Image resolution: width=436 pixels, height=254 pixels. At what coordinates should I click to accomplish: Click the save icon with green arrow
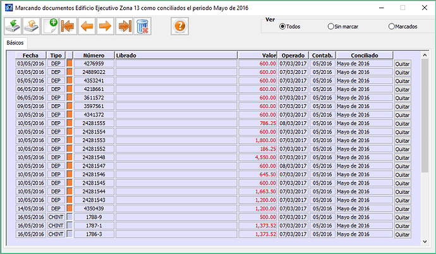tap(13, 26)
